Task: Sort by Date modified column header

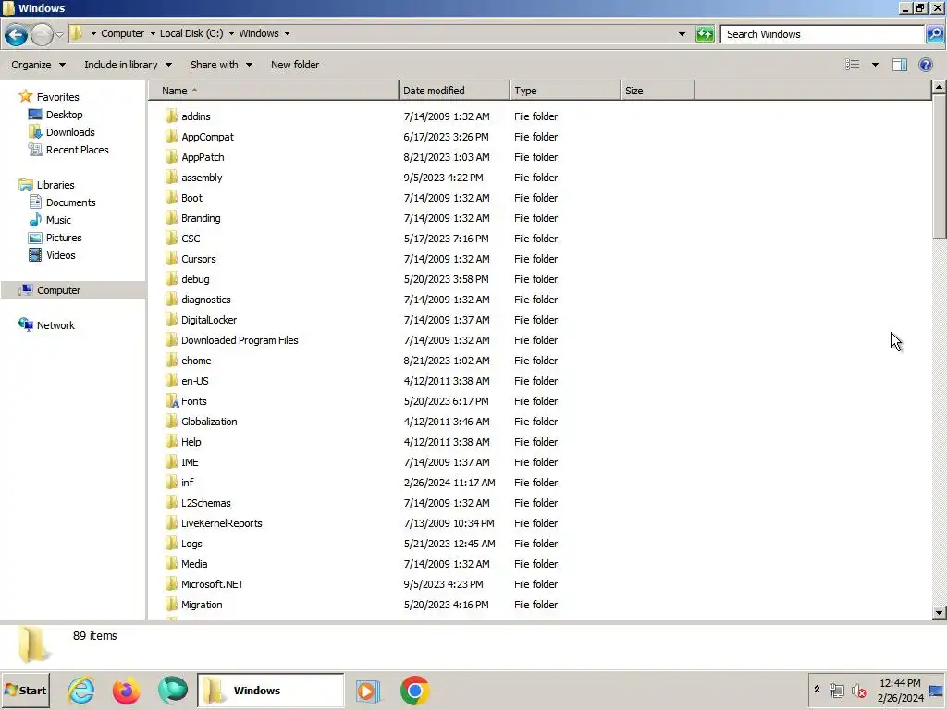Action: (x=454, y=91)
